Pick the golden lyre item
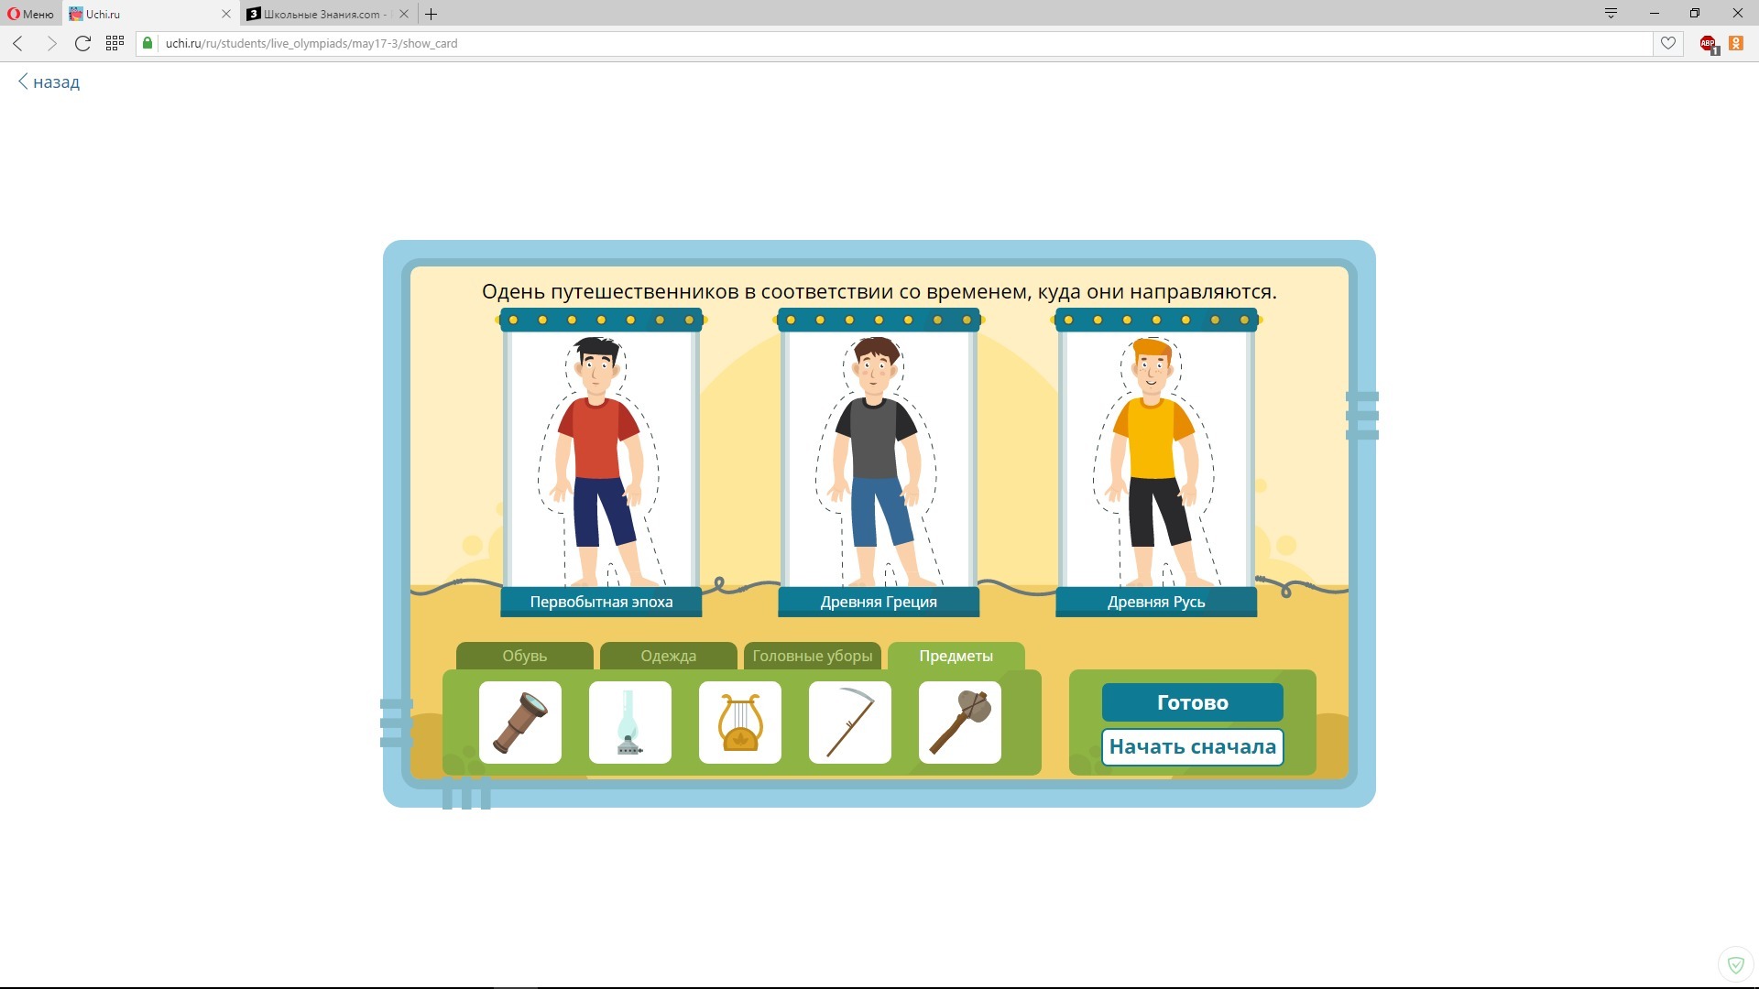 [x=739, y=723]
